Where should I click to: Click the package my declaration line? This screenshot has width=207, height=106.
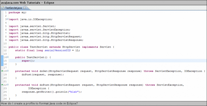17,12
